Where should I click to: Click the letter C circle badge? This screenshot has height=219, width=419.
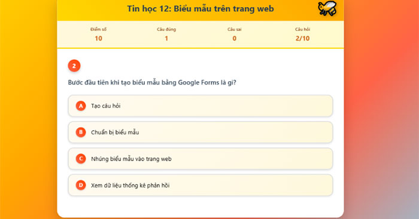pyautogui.click(x=81, y=159)
